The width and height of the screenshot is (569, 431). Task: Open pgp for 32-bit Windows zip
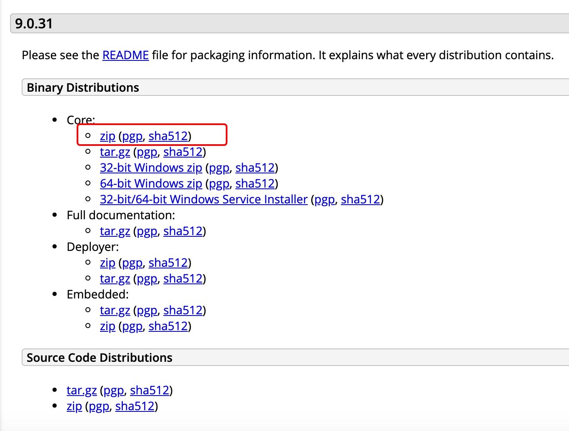point(219,168)
